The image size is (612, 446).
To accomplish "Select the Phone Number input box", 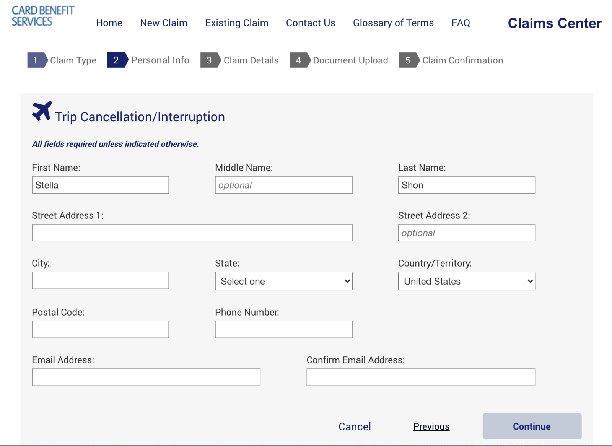I will pos(283,329).
